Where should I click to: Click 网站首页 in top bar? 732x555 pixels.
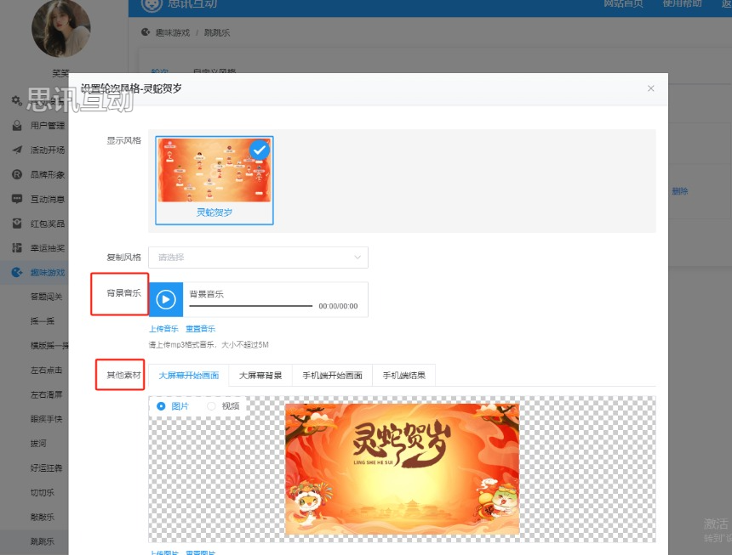(x=623, y=3)
